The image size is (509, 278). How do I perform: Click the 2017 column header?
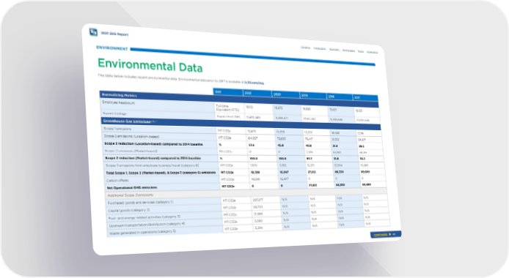pos(365,98)
